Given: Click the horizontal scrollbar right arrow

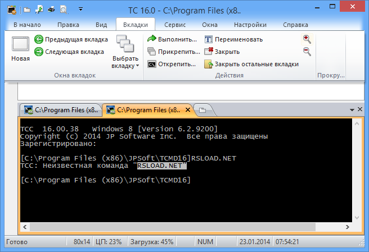Looking at the screenshot, I should point(348,227).
